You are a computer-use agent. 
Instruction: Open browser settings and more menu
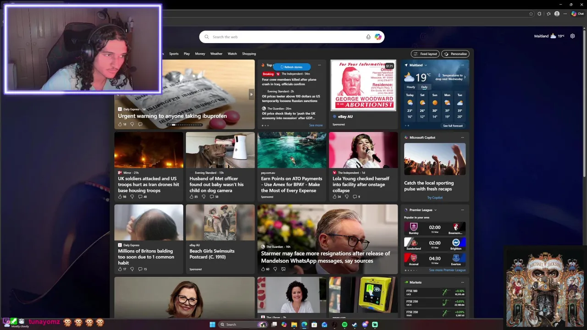coord(565,14)
